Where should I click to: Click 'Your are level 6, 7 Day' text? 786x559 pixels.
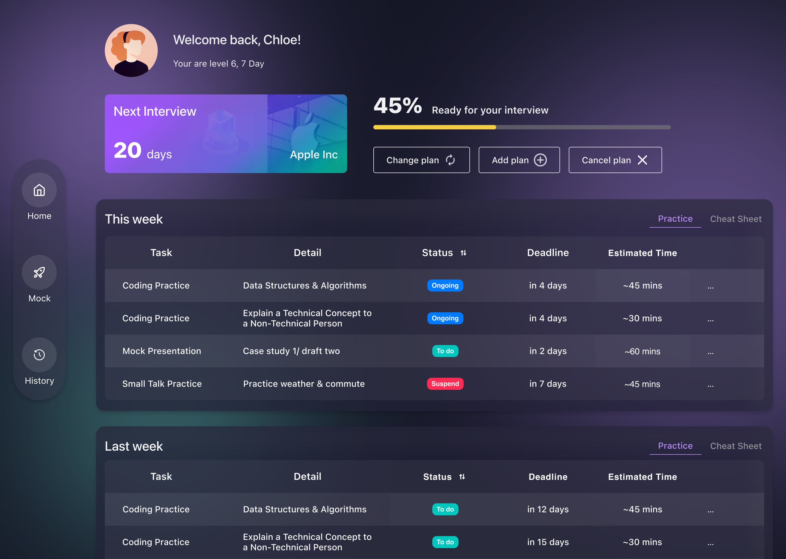[219, 64]
